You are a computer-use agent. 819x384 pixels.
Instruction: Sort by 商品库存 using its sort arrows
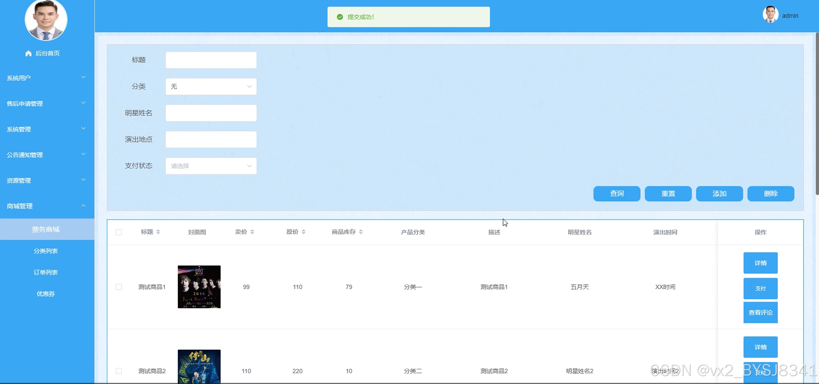pyautogui.click(x=361, y=232)
